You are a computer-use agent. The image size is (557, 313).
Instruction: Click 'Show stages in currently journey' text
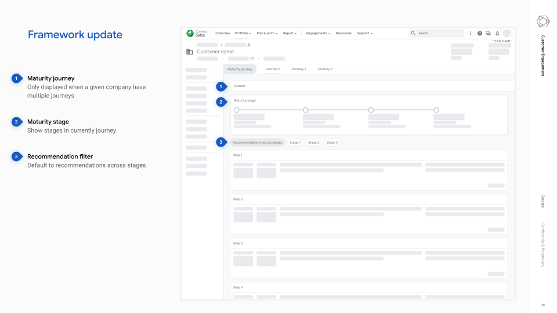click(x=72, y=130)
